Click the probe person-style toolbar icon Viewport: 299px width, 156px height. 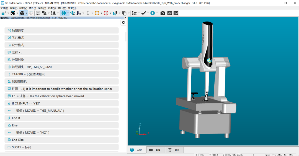(54, 13)
